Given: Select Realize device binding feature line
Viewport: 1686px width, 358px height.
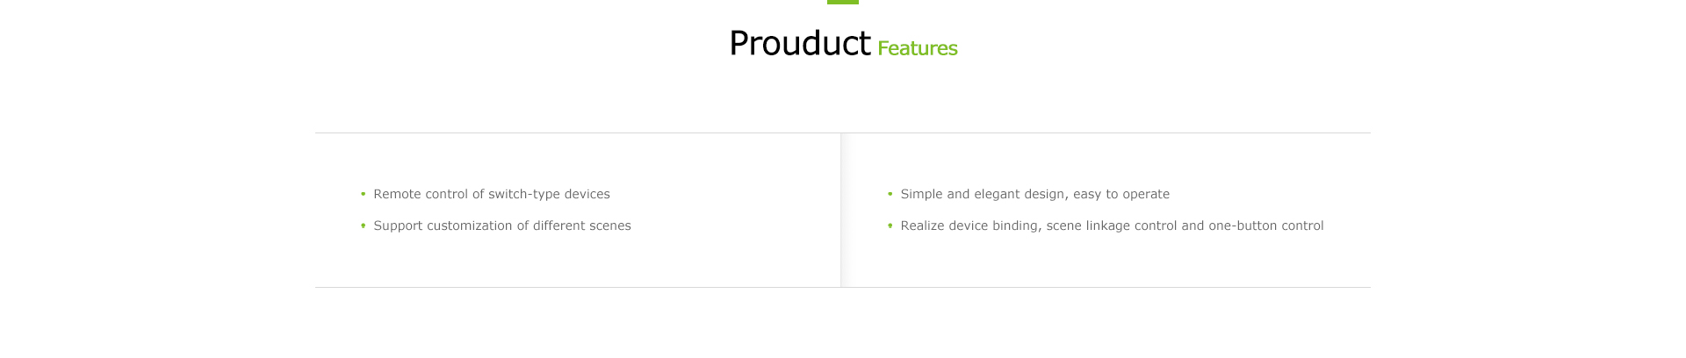Looking at the screenshot, I should coord(1112,226).
